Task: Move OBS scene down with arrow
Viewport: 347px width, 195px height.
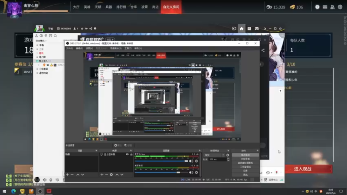Action: [82, 175]
